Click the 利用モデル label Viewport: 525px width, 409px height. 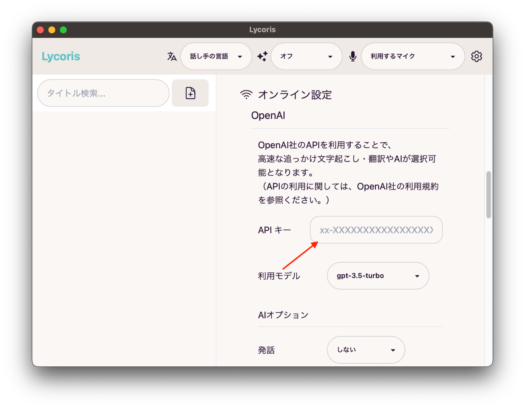(x=279, y=276)
